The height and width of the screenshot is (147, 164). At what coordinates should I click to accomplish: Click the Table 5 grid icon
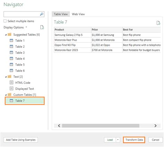(x=11, y=65)
